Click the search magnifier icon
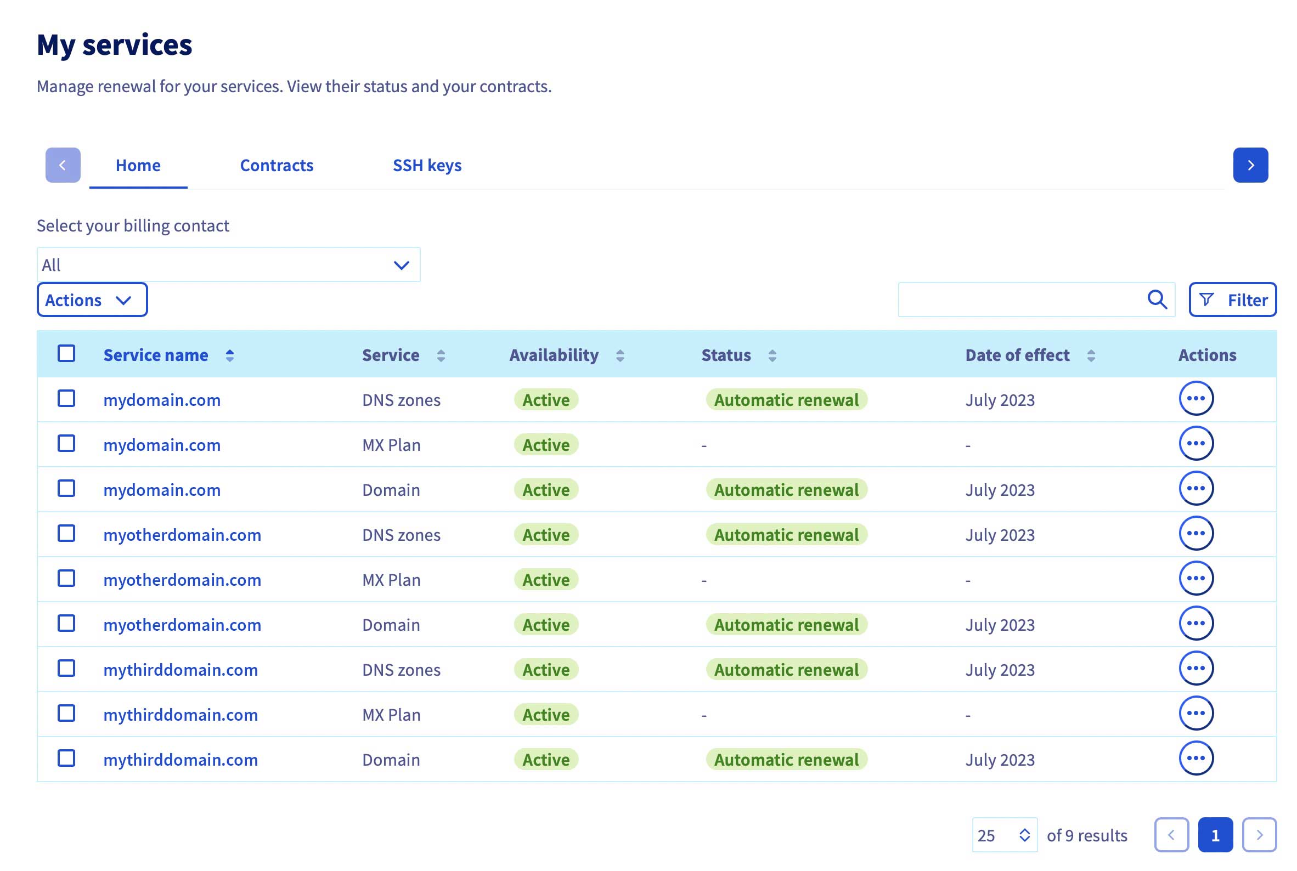The height and width of the screenshot is (871, 1297). pos(1157,300)
